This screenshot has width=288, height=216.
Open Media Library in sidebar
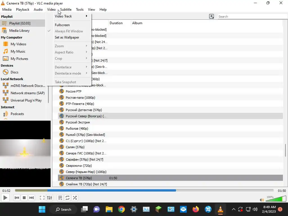pos(22,30)
